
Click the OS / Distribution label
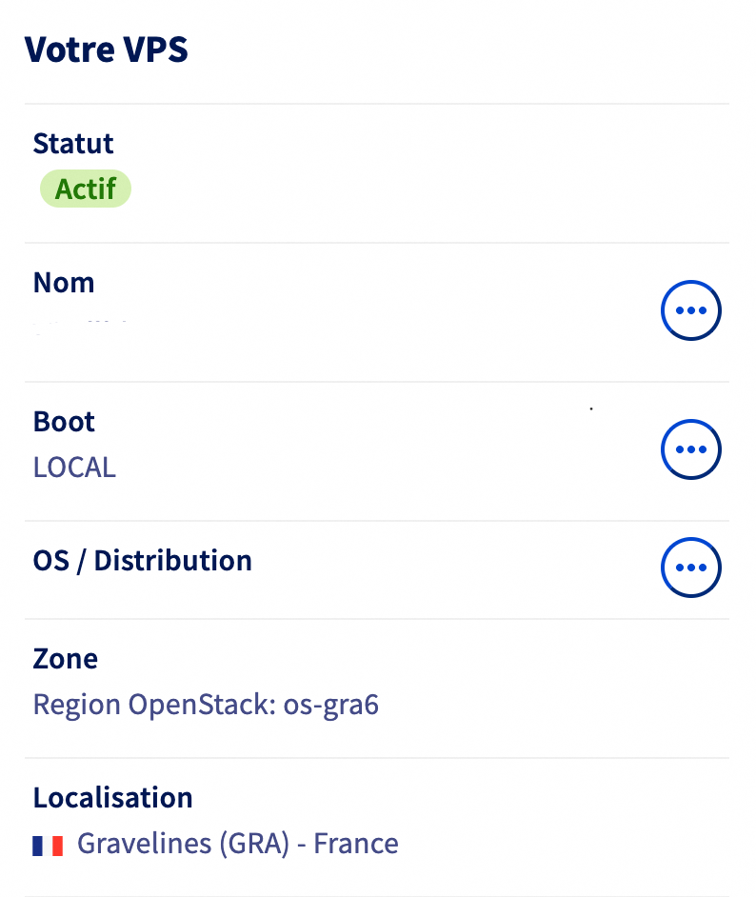142,561
